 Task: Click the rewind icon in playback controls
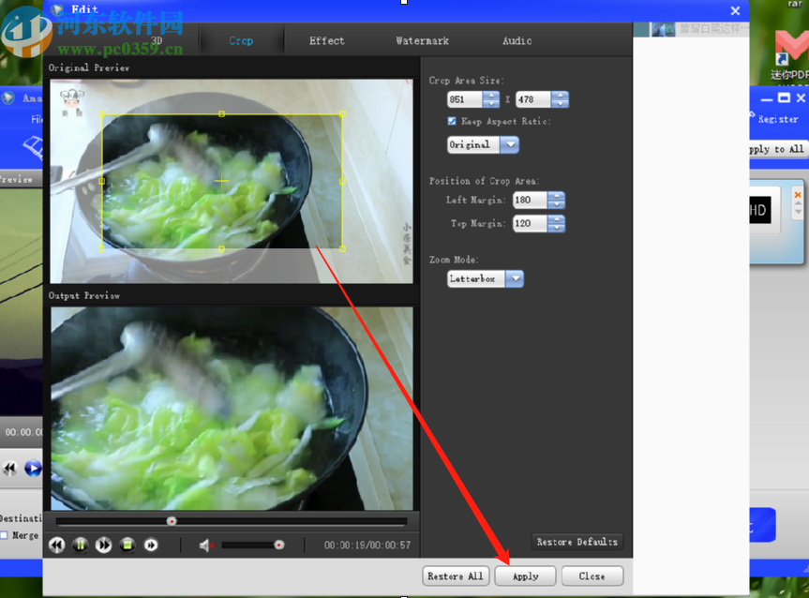57,545
